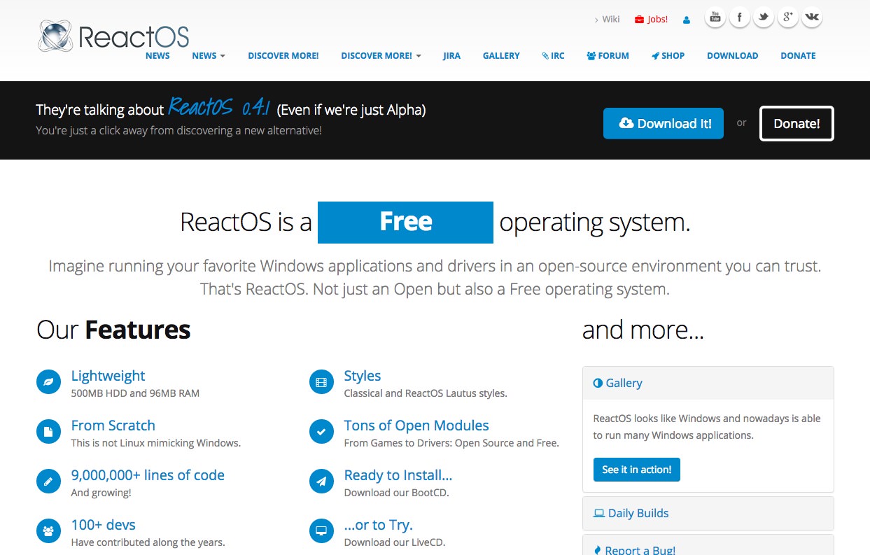Go to GALLERY in the navigation bar
The image size is (870, 555).
(501, 56)
